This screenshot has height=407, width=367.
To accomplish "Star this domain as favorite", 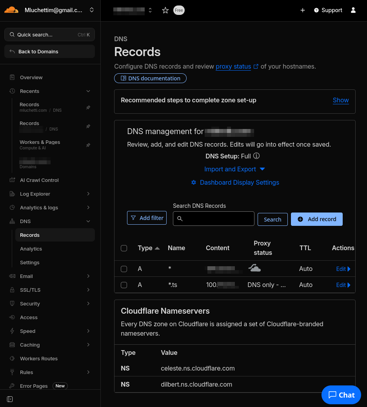I will point(165,11).
